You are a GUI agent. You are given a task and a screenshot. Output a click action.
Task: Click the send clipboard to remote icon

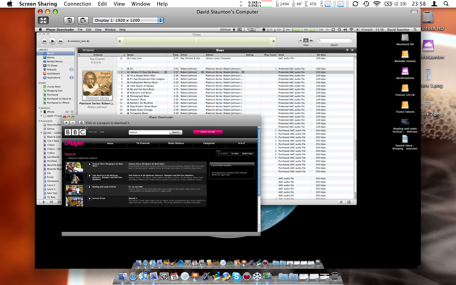(83, 20)
